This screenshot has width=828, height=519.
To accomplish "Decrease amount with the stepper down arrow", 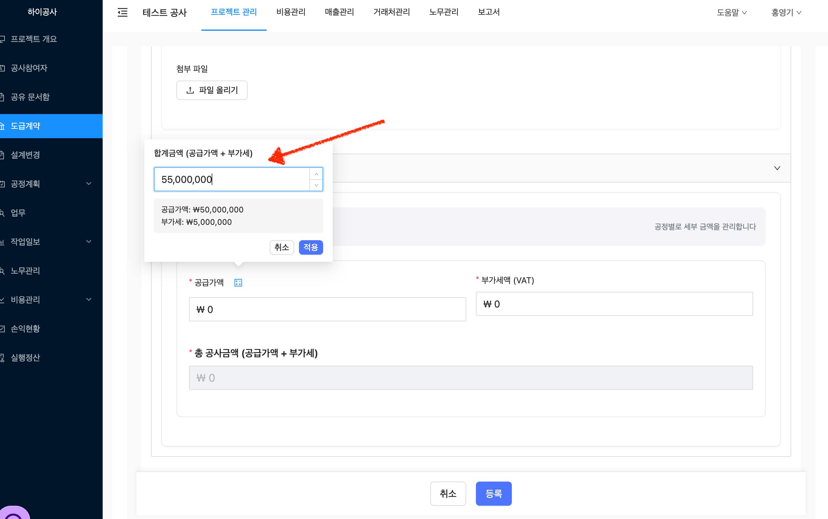I will 316,185.
